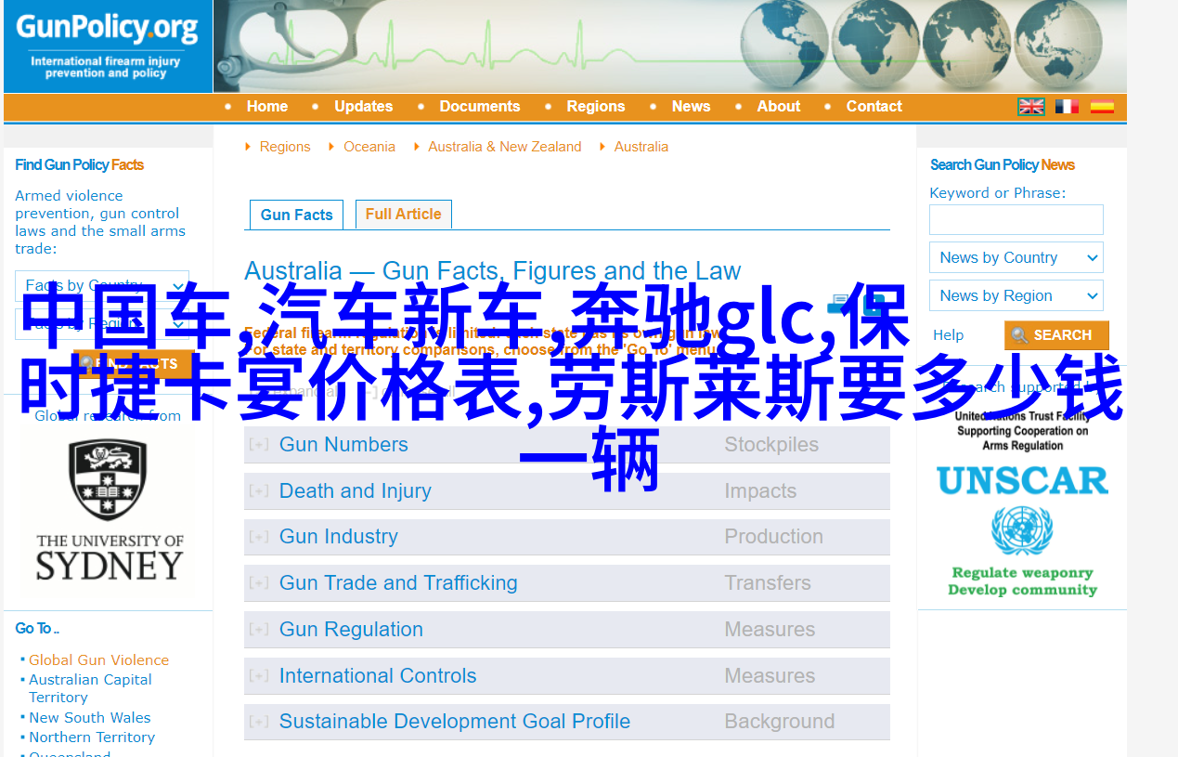
Task: Open the Northern Territory link
Action: [92, 737]
